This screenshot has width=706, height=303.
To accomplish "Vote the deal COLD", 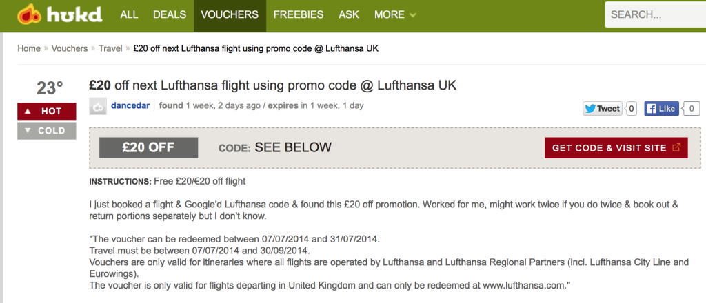I will 46,130.
